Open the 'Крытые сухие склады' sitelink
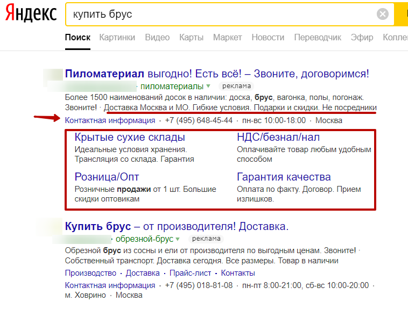 click(x=130, y=137)
